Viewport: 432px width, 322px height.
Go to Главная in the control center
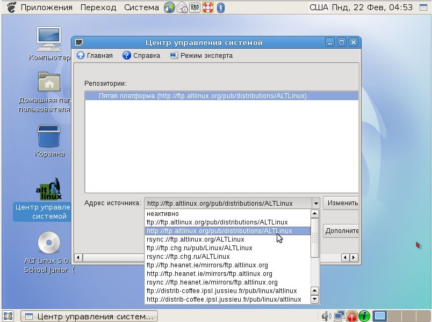pos(95,56)
